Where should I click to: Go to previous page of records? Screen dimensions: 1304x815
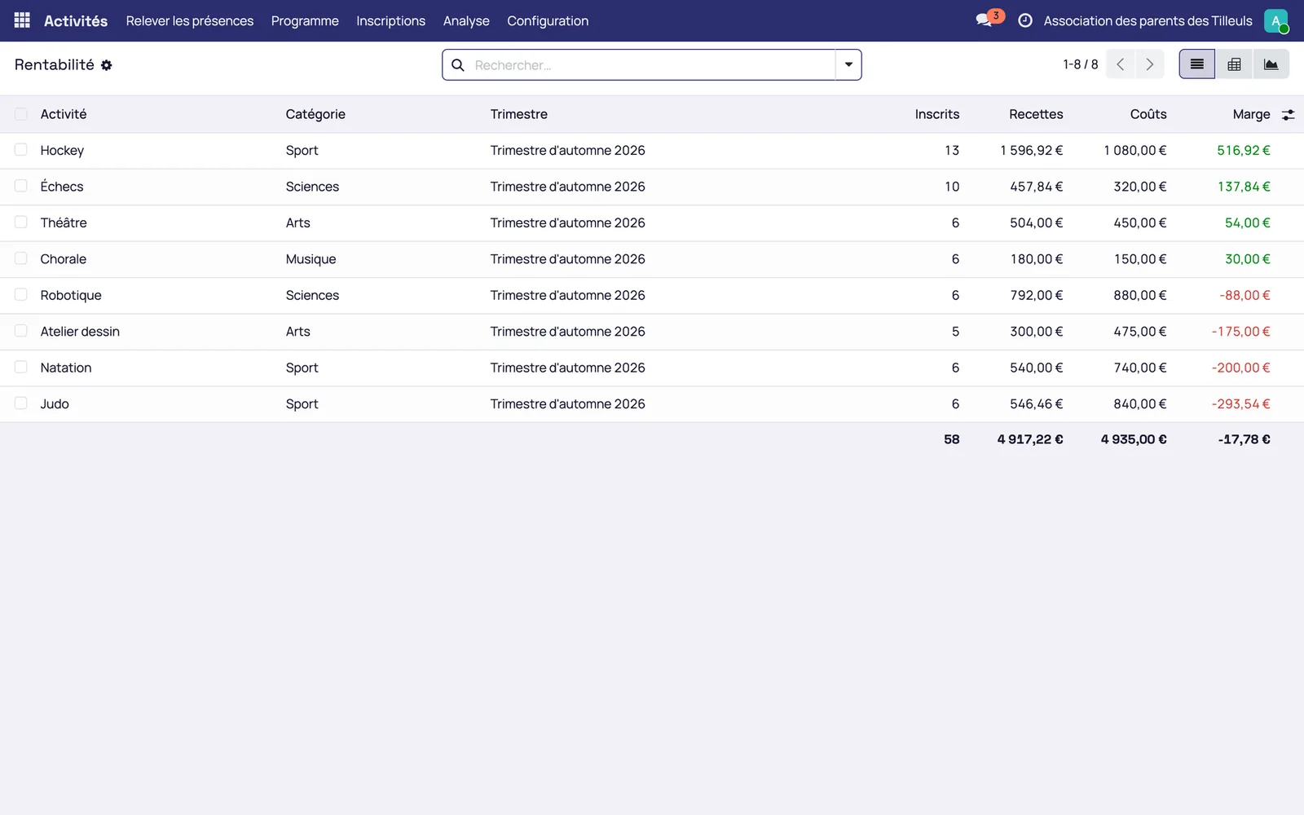[x=1121, y=64]
